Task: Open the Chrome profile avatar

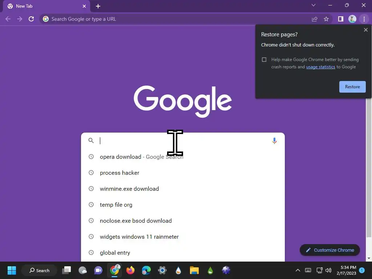Action: (x=352, y=19)
